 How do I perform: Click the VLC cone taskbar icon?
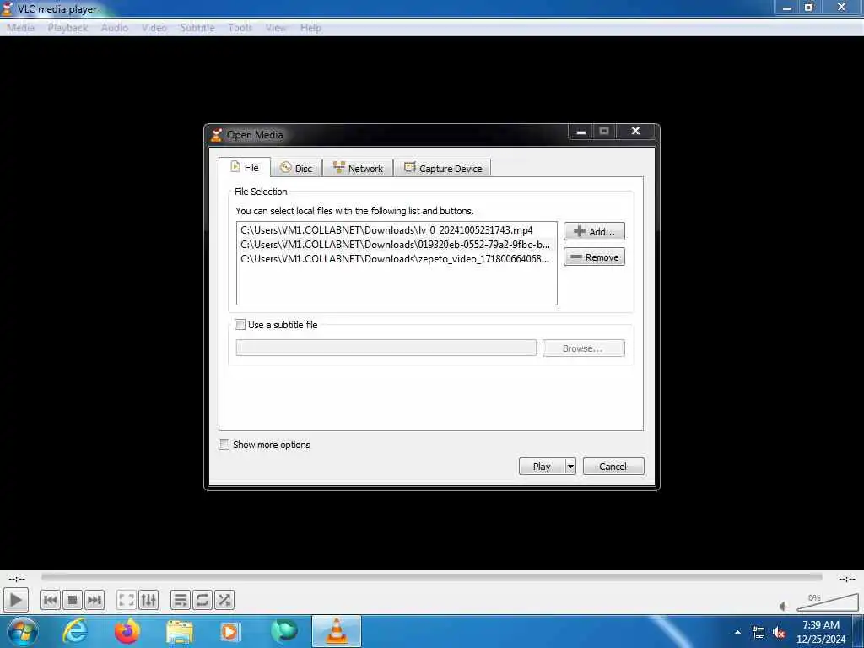point(337,631)
